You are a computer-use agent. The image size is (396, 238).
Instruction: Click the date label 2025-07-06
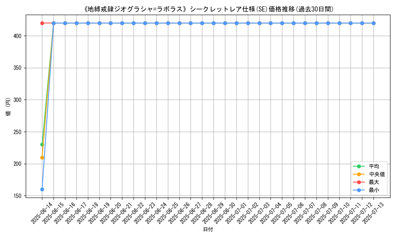click(293, 213)
